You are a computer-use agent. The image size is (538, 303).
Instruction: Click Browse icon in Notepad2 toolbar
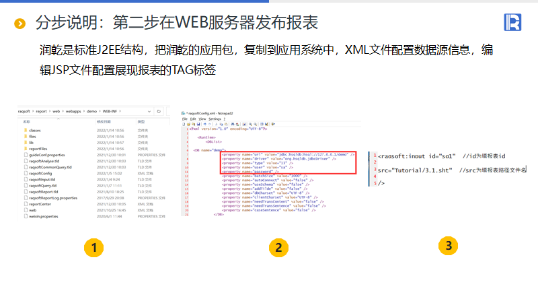click(194, 124)
